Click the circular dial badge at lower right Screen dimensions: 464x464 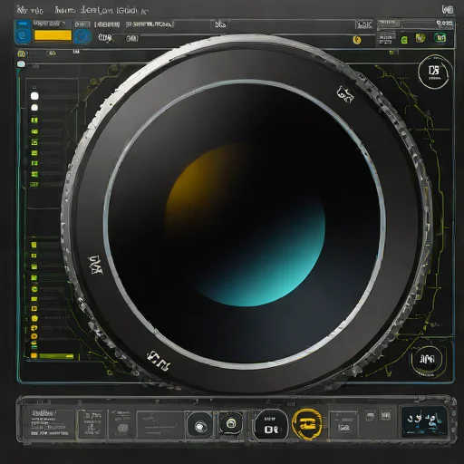coord(428,360)
